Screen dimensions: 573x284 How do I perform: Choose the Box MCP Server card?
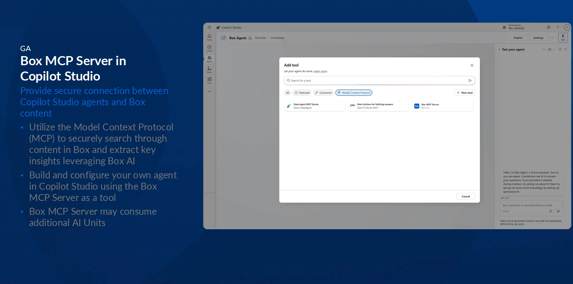[442, 106]
